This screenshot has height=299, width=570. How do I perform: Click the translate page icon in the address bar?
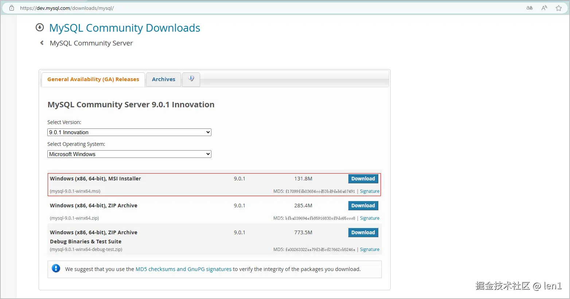point(530,8)
